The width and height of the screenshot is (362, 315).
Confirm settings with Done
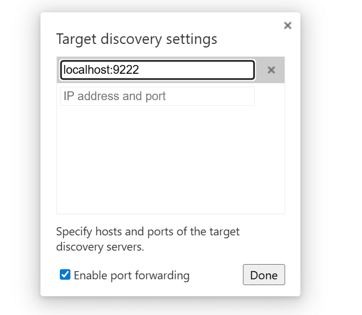click(x=263, y=275)
